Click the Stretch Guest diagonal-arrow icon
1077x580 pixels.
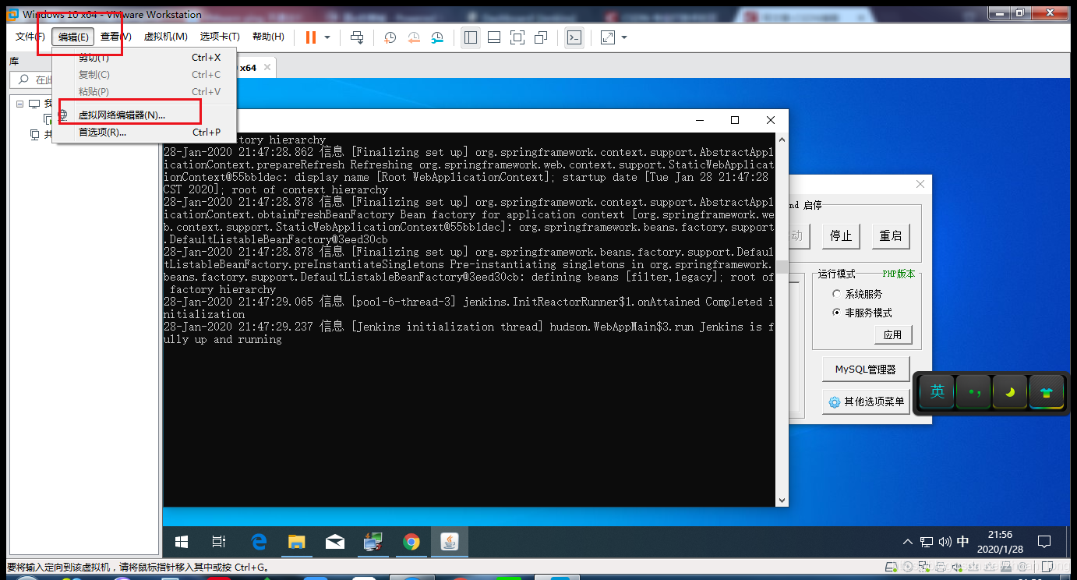tap(608, 37)
